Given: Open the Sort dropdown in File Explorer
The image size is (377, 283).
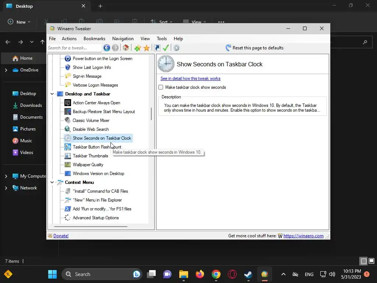Looking at the screenshot, I should [x=161, y=22].
